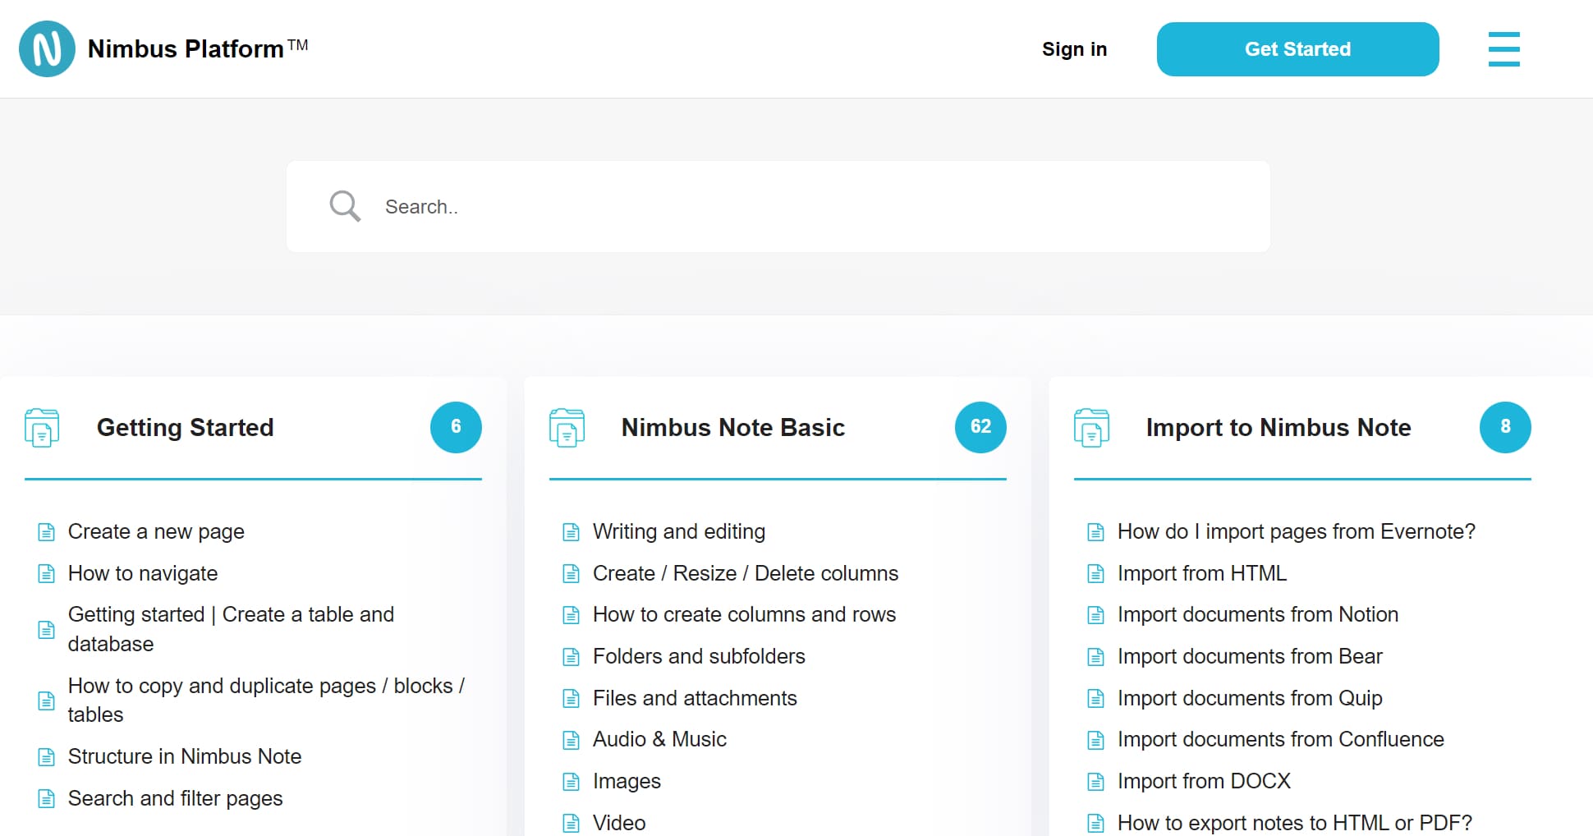Open Writing and editing article
The height and width of the screenshot is (836, 1593).
[679, 532]
